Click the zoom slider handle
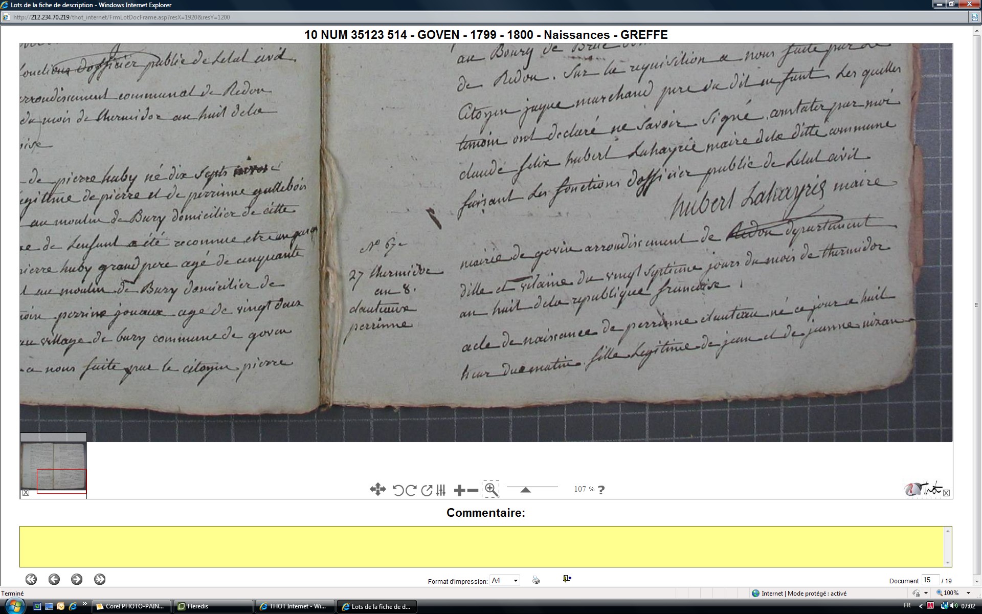 [x=525, y=490]
